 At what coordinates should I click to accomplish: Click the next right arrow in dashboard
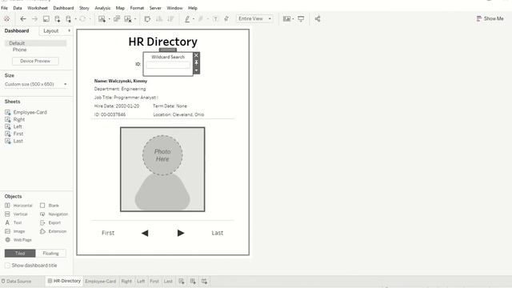[x=181, y=233]
